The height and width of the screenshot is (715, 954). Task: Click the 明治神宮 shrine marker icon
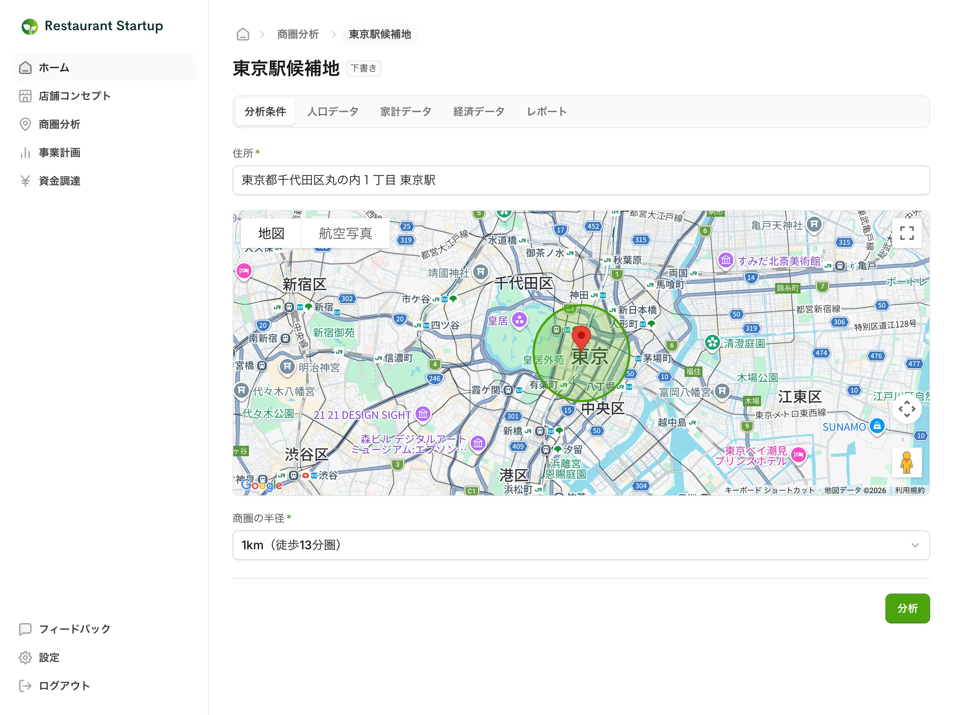click(287, 367)
